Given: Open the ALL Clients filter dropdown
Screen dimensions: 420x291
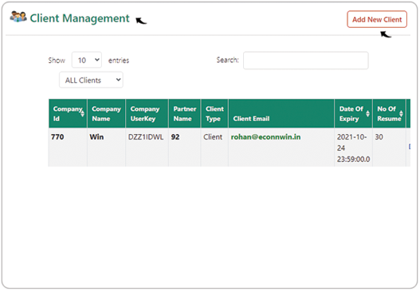Looking at the screenshot, I should click(91, 80).
